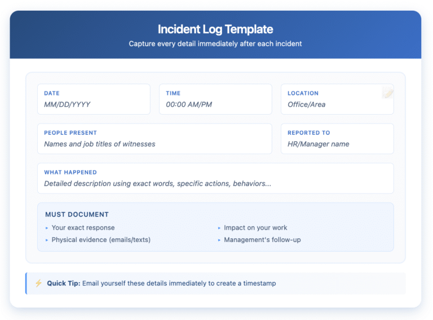Click the lightning bolt Quick Tip icon

[x=39, y=283]
